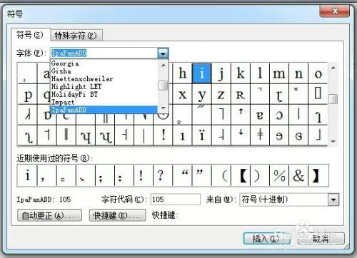This screenshot has width=357, height=258.
Task: Click the 取消 cancel button
Action: [321, 238]
